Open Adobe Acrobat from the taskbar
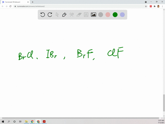The width and height of the screenshot is (165, 124). click(44, 122)
